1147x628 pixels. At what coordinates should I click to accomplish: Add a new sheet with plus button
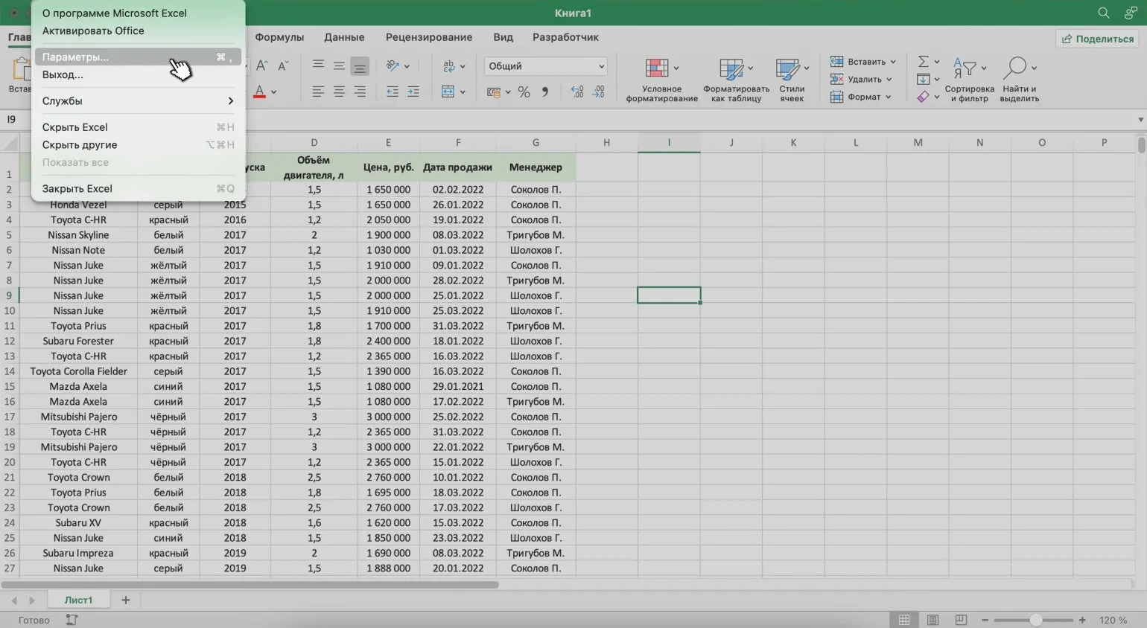pos(126,600)
